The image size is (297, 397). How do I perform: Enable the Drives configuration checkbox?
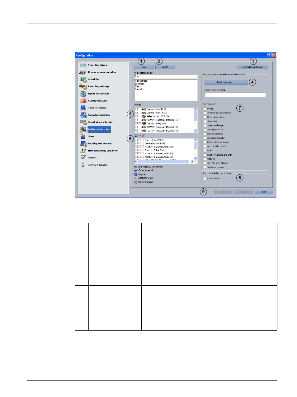click(205, 109)
